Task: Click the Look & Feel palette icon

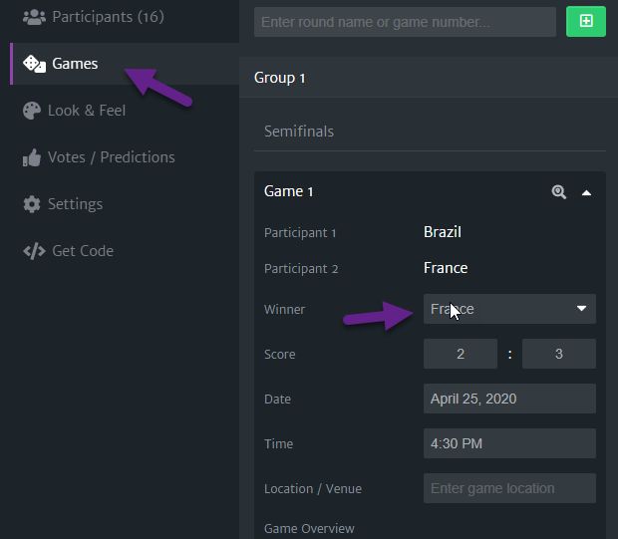Action: pos(32,111)
